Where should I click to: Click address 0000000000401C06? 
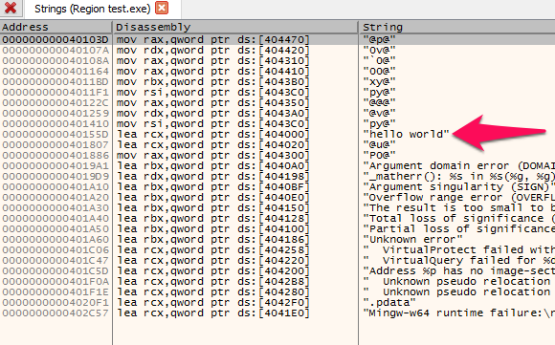(x=55, y=250)
